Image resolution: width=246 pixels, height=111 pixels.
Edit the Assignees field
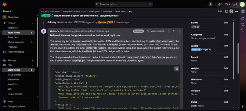click(x=226, y=35)
